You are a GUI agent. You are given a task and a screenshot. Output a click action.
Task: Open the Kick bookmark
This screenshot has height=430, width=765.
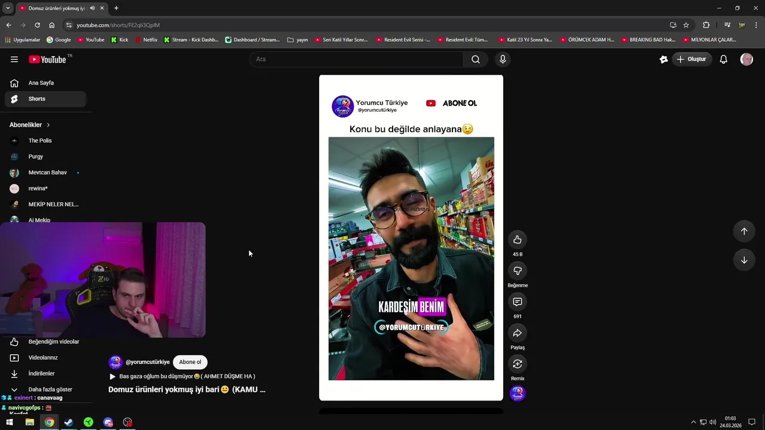tap(120, 40)
